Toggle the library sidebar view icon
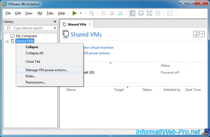This screenshot has height=137, width=210. [132, 13]
